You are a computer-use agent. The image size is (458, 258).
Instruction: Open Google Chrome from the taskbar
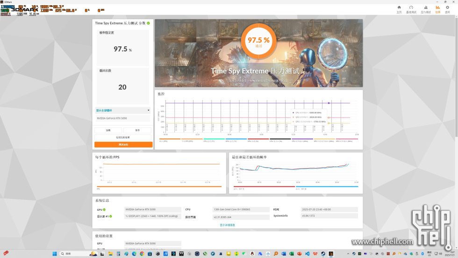click(x=142, y=254)
